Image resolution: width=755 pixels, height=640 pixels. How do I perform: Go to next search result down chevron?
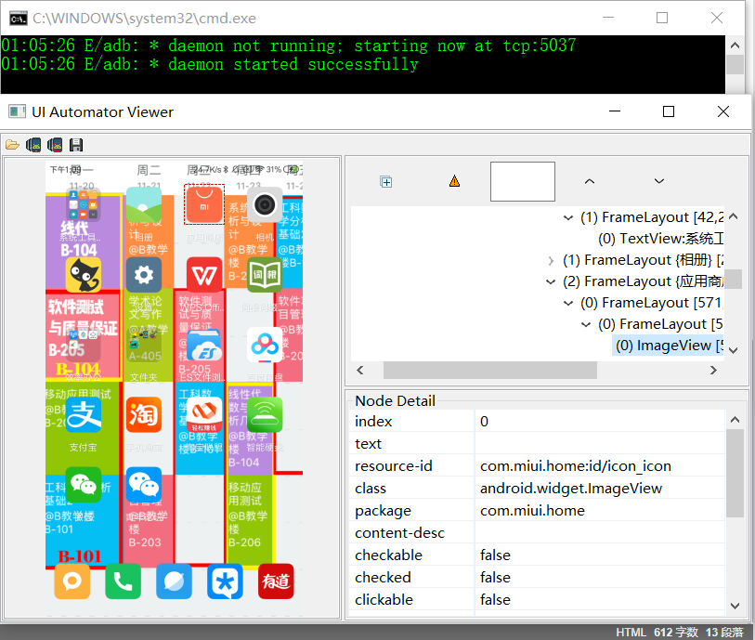(659, 181)
